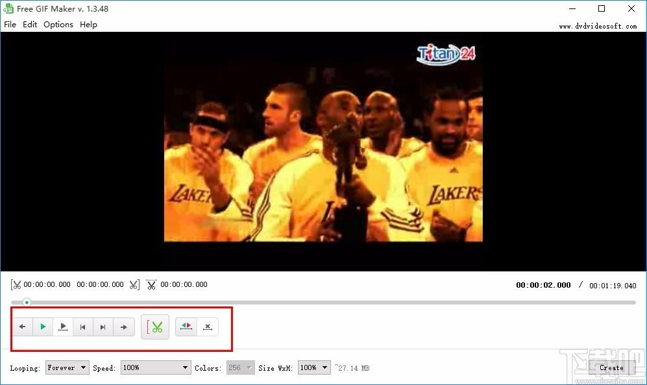Click the play selection button

click(63, 327)
